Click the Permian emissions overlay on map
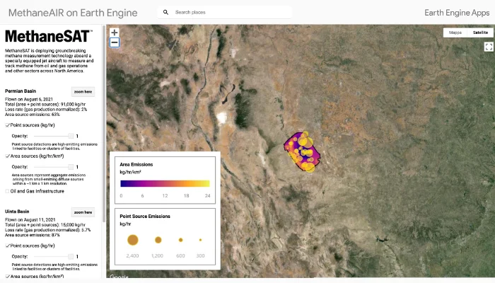 tap(302, 152)
